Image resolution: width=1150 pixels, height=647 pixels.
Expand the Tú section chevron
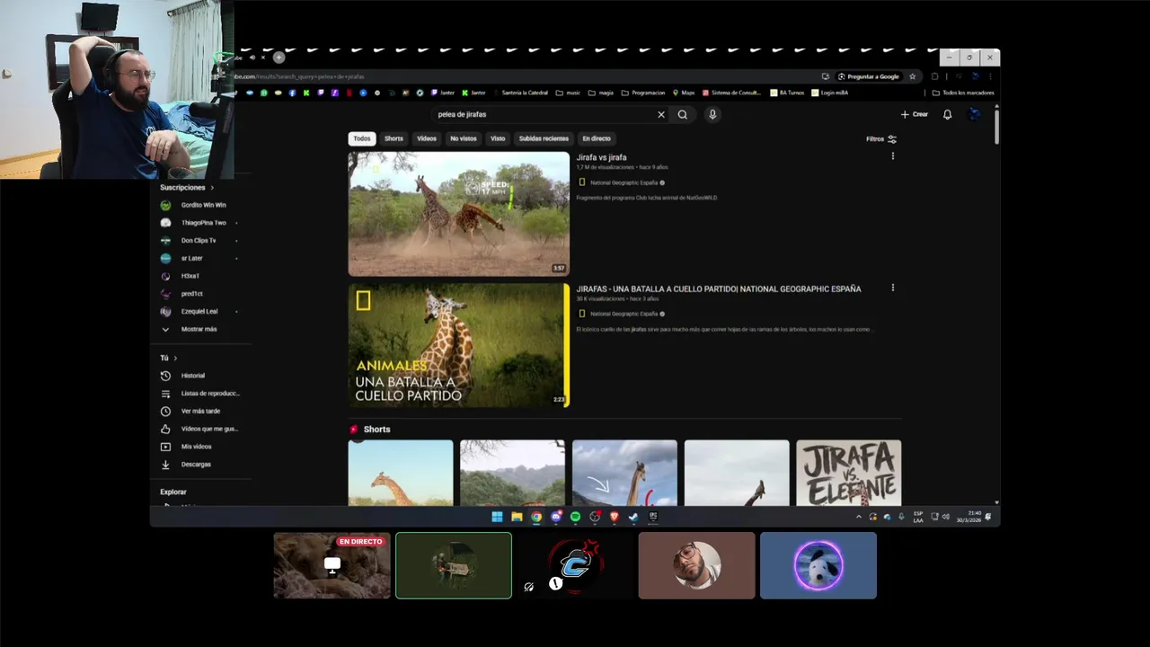(x=175, y=358)
